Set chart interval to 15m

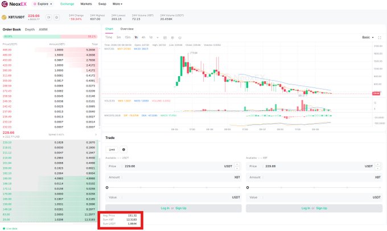pyautogui.click(x=127, y=37)
